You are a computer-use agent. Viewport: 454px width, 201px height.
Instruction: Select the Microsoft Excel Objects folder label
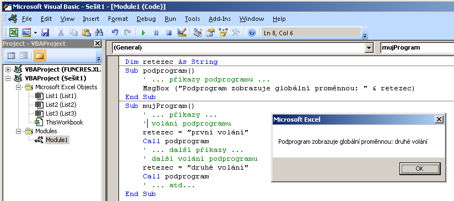(66, 87)
